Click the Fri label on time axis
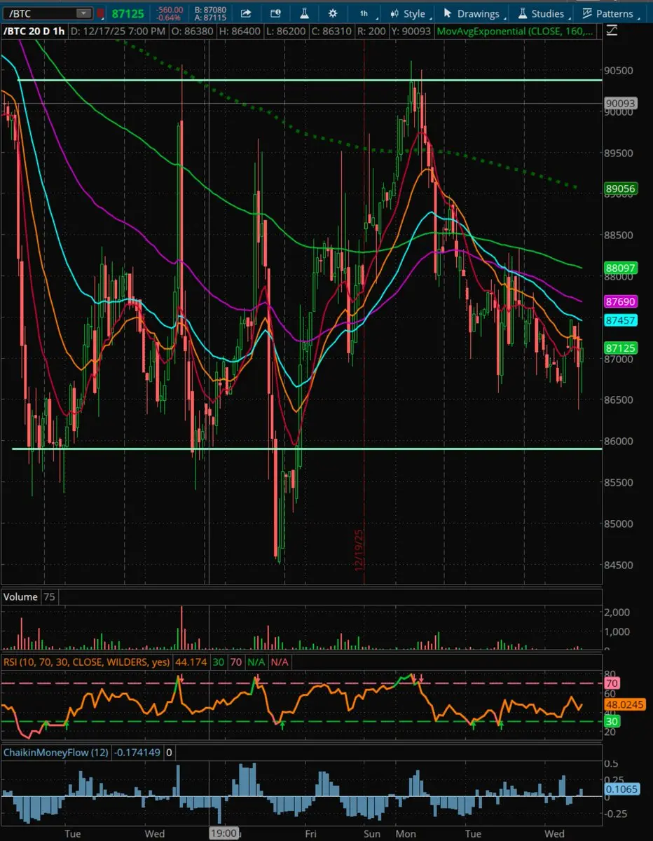 311,834
